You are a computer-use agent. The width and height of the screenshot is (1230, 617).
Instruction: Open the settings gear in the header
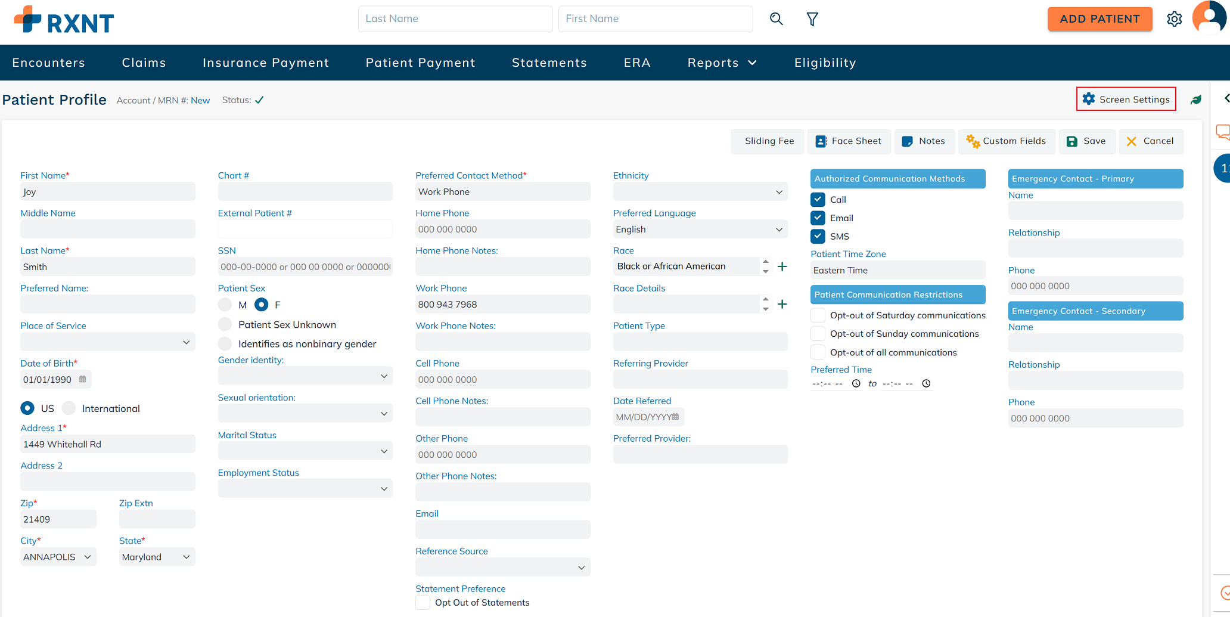[1174, 19]
